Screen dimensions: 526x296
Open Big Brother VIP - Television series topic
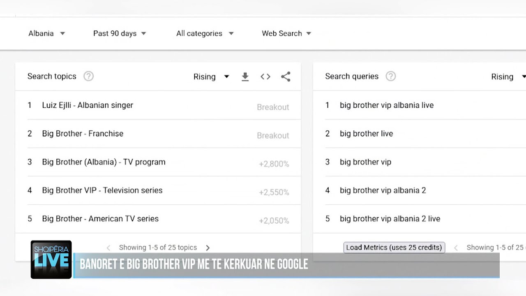click(x=102, y=190)
